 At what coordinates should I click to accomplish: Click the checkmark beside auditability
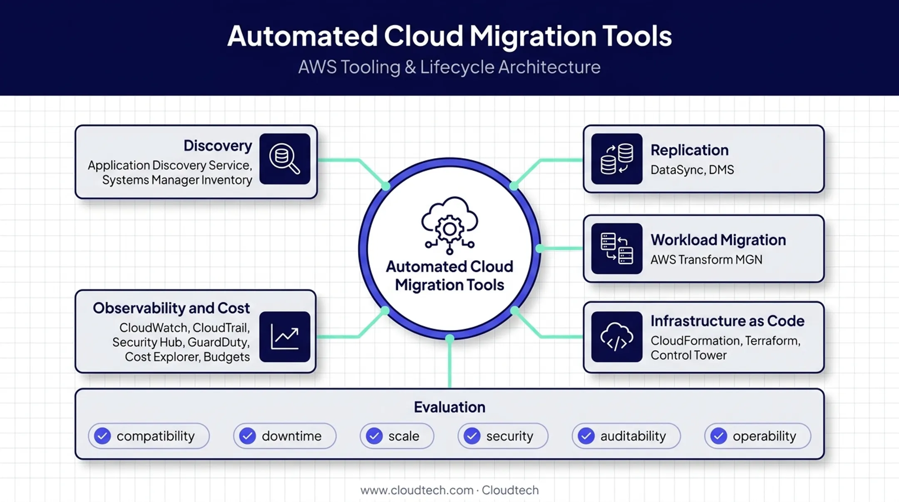586,436
